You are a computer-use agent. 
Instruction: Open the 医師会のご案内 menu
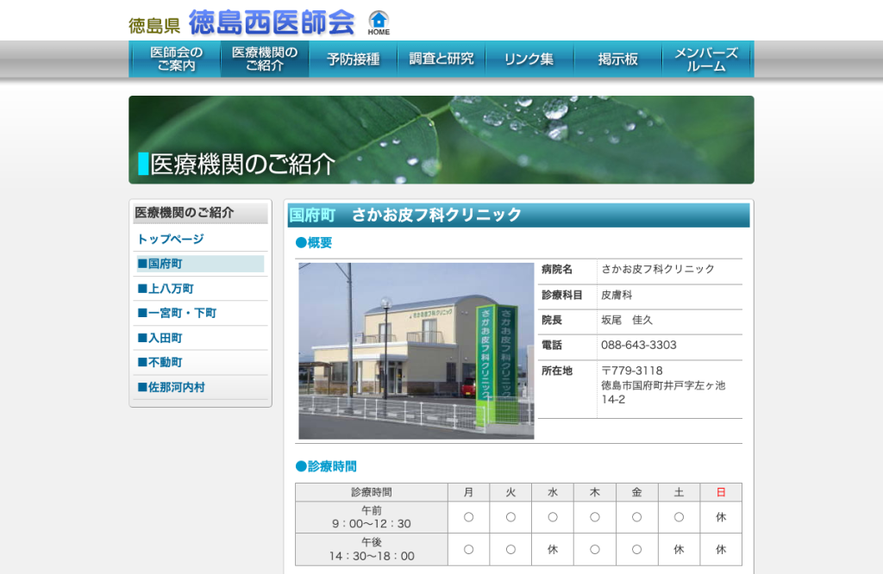[175, 59]
